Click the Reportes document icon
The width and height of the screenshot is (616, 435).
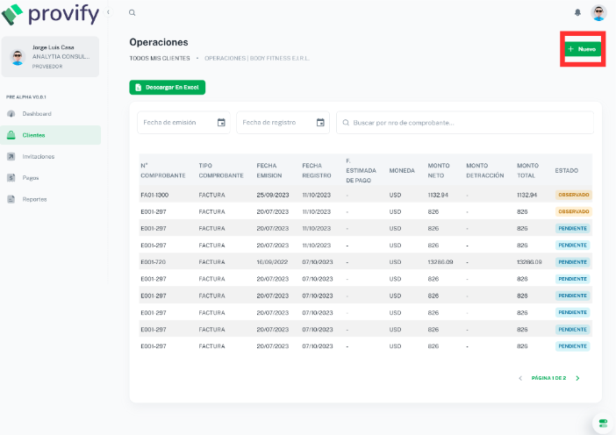(11, 199)
